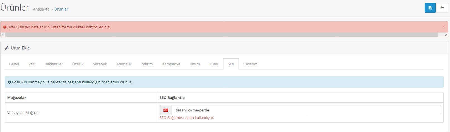Click the Ürünler breadcrumb link

[61, 9]
